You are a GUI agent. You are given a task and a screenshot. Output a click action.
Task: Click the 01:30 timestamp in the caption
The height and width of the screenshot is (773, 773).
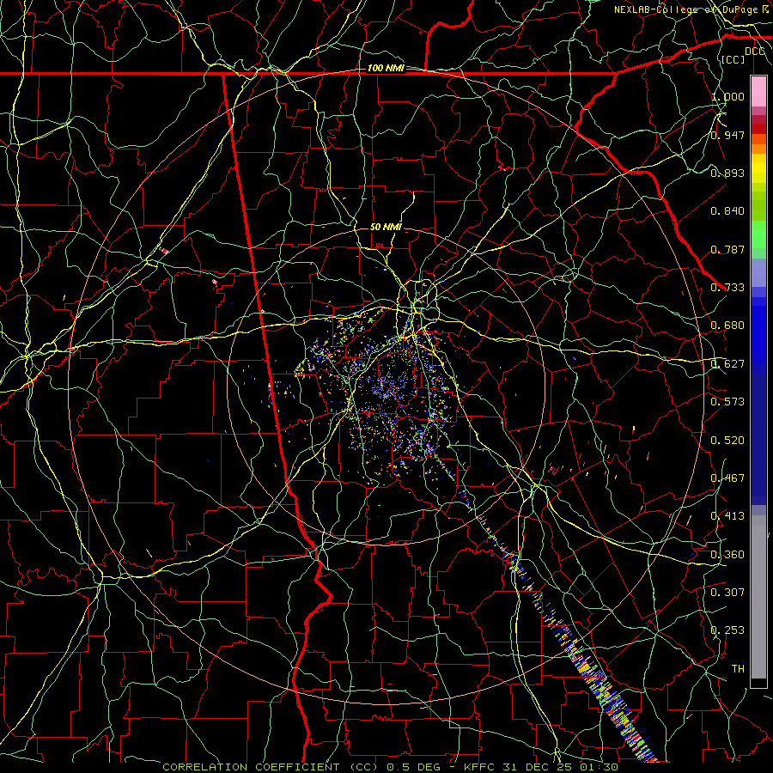click(x=599, y=767)
